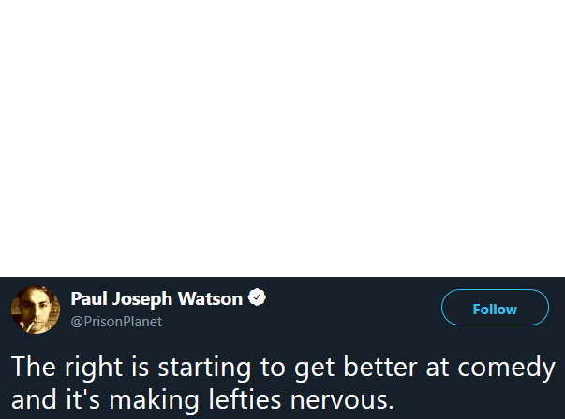Viewport: 565px width, 419px height.
Task: Click the blue verified checkmark badge
Action: click(x=257, y=297)
